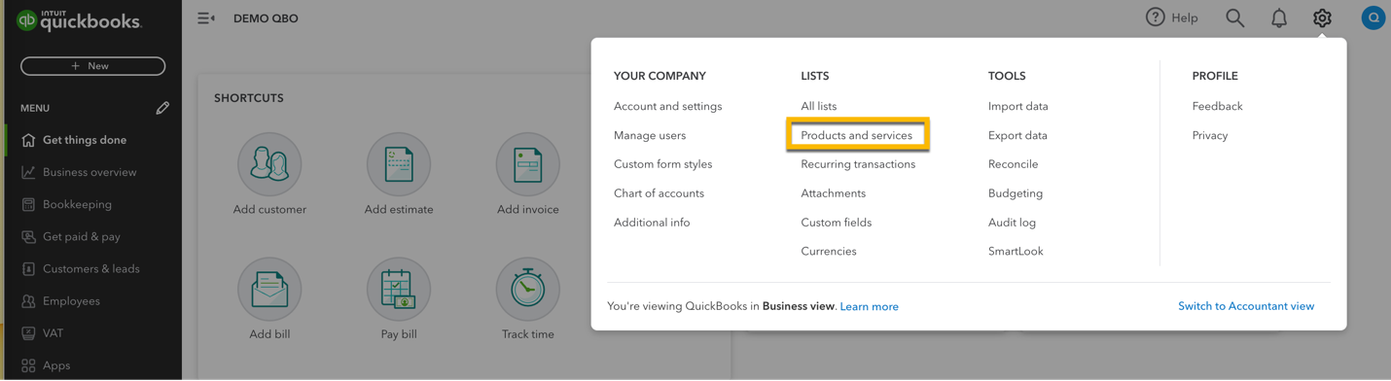The width and height of the screenshot is (1391, 381).
Task: Open the notifications bell
Action: coord(1278,17)
